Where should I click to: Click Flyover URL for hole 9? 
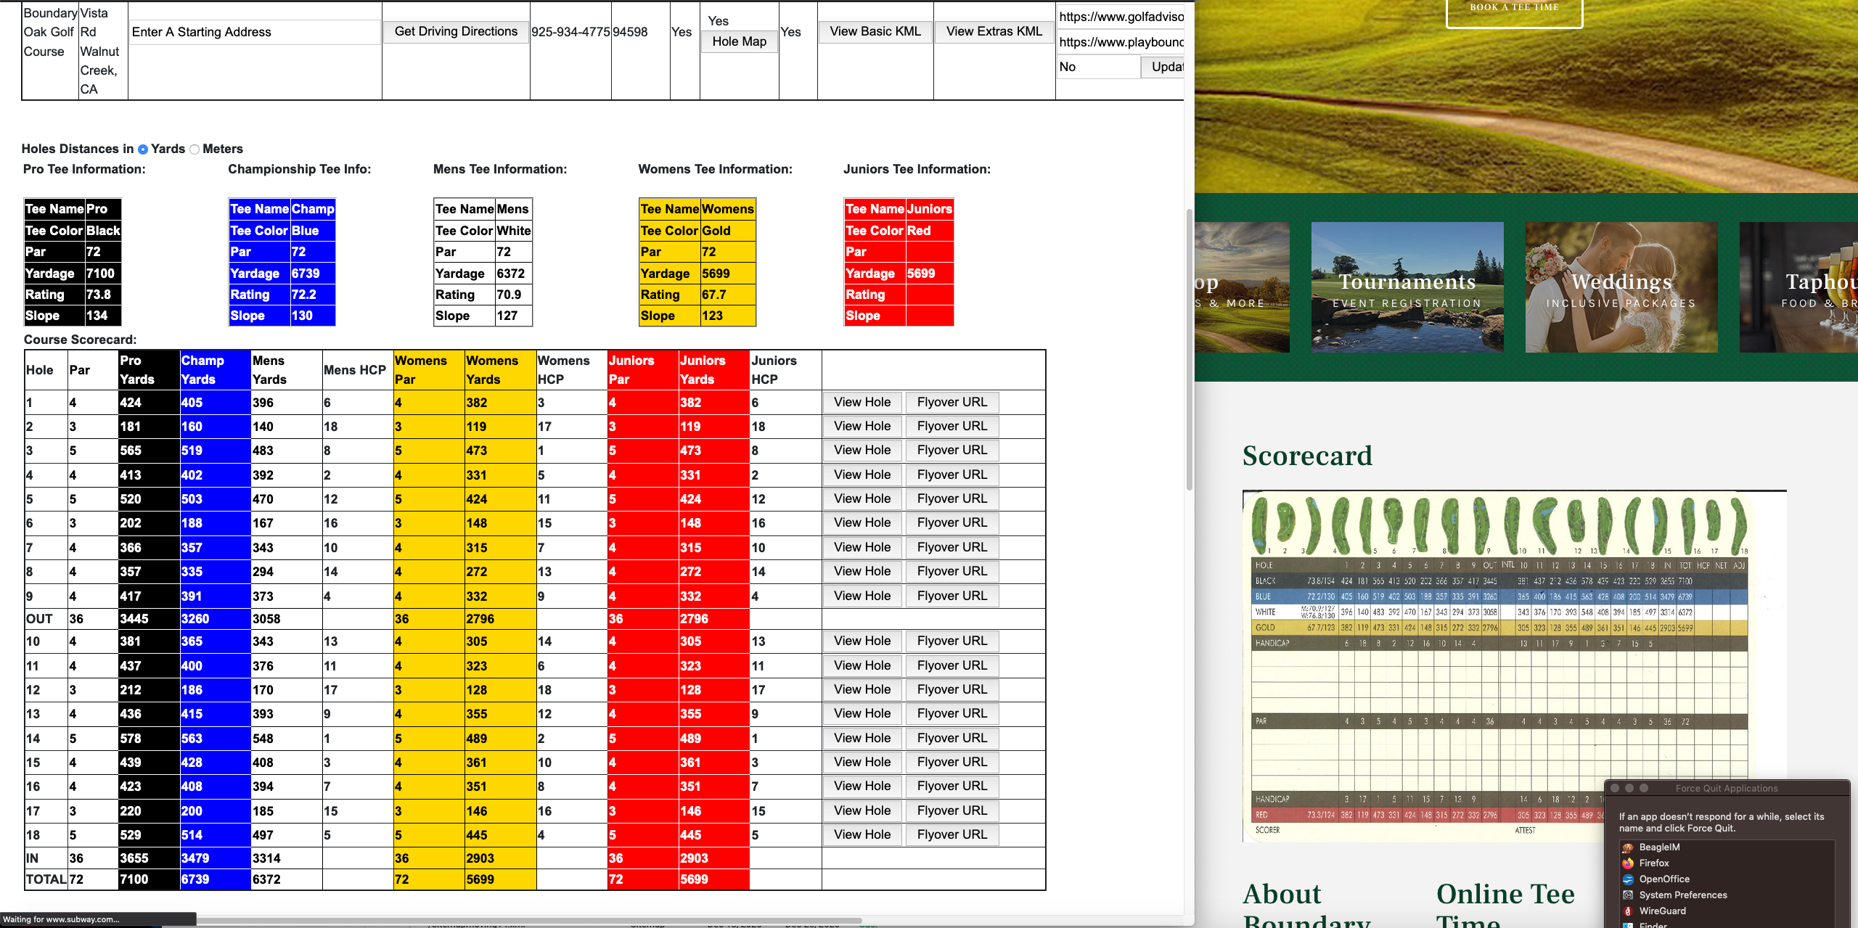coord(952,596)
